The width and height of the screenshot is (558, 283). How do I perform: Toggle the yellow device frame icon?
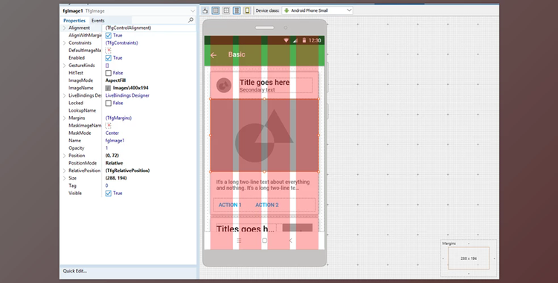[247, 10]
